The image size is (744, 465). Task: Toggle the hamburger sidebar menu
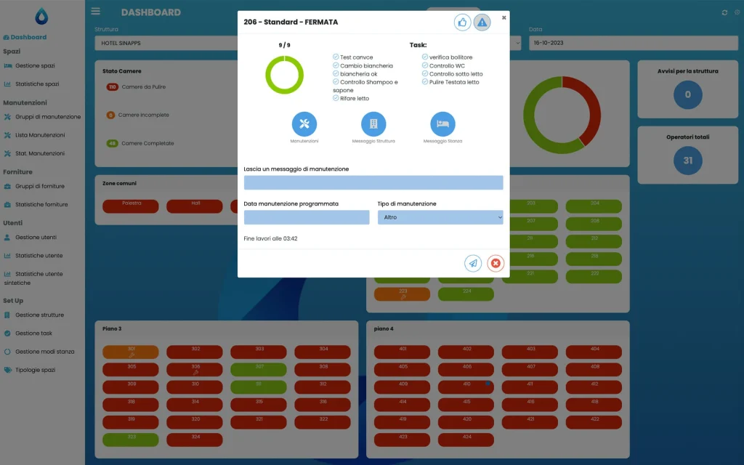tap(96, 12)
